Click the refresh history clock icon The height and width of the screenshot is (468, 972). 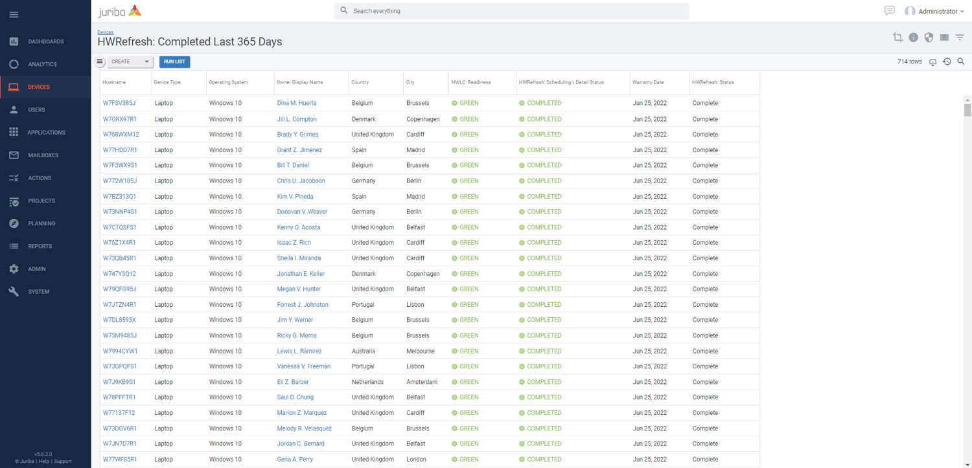(947, 62)
